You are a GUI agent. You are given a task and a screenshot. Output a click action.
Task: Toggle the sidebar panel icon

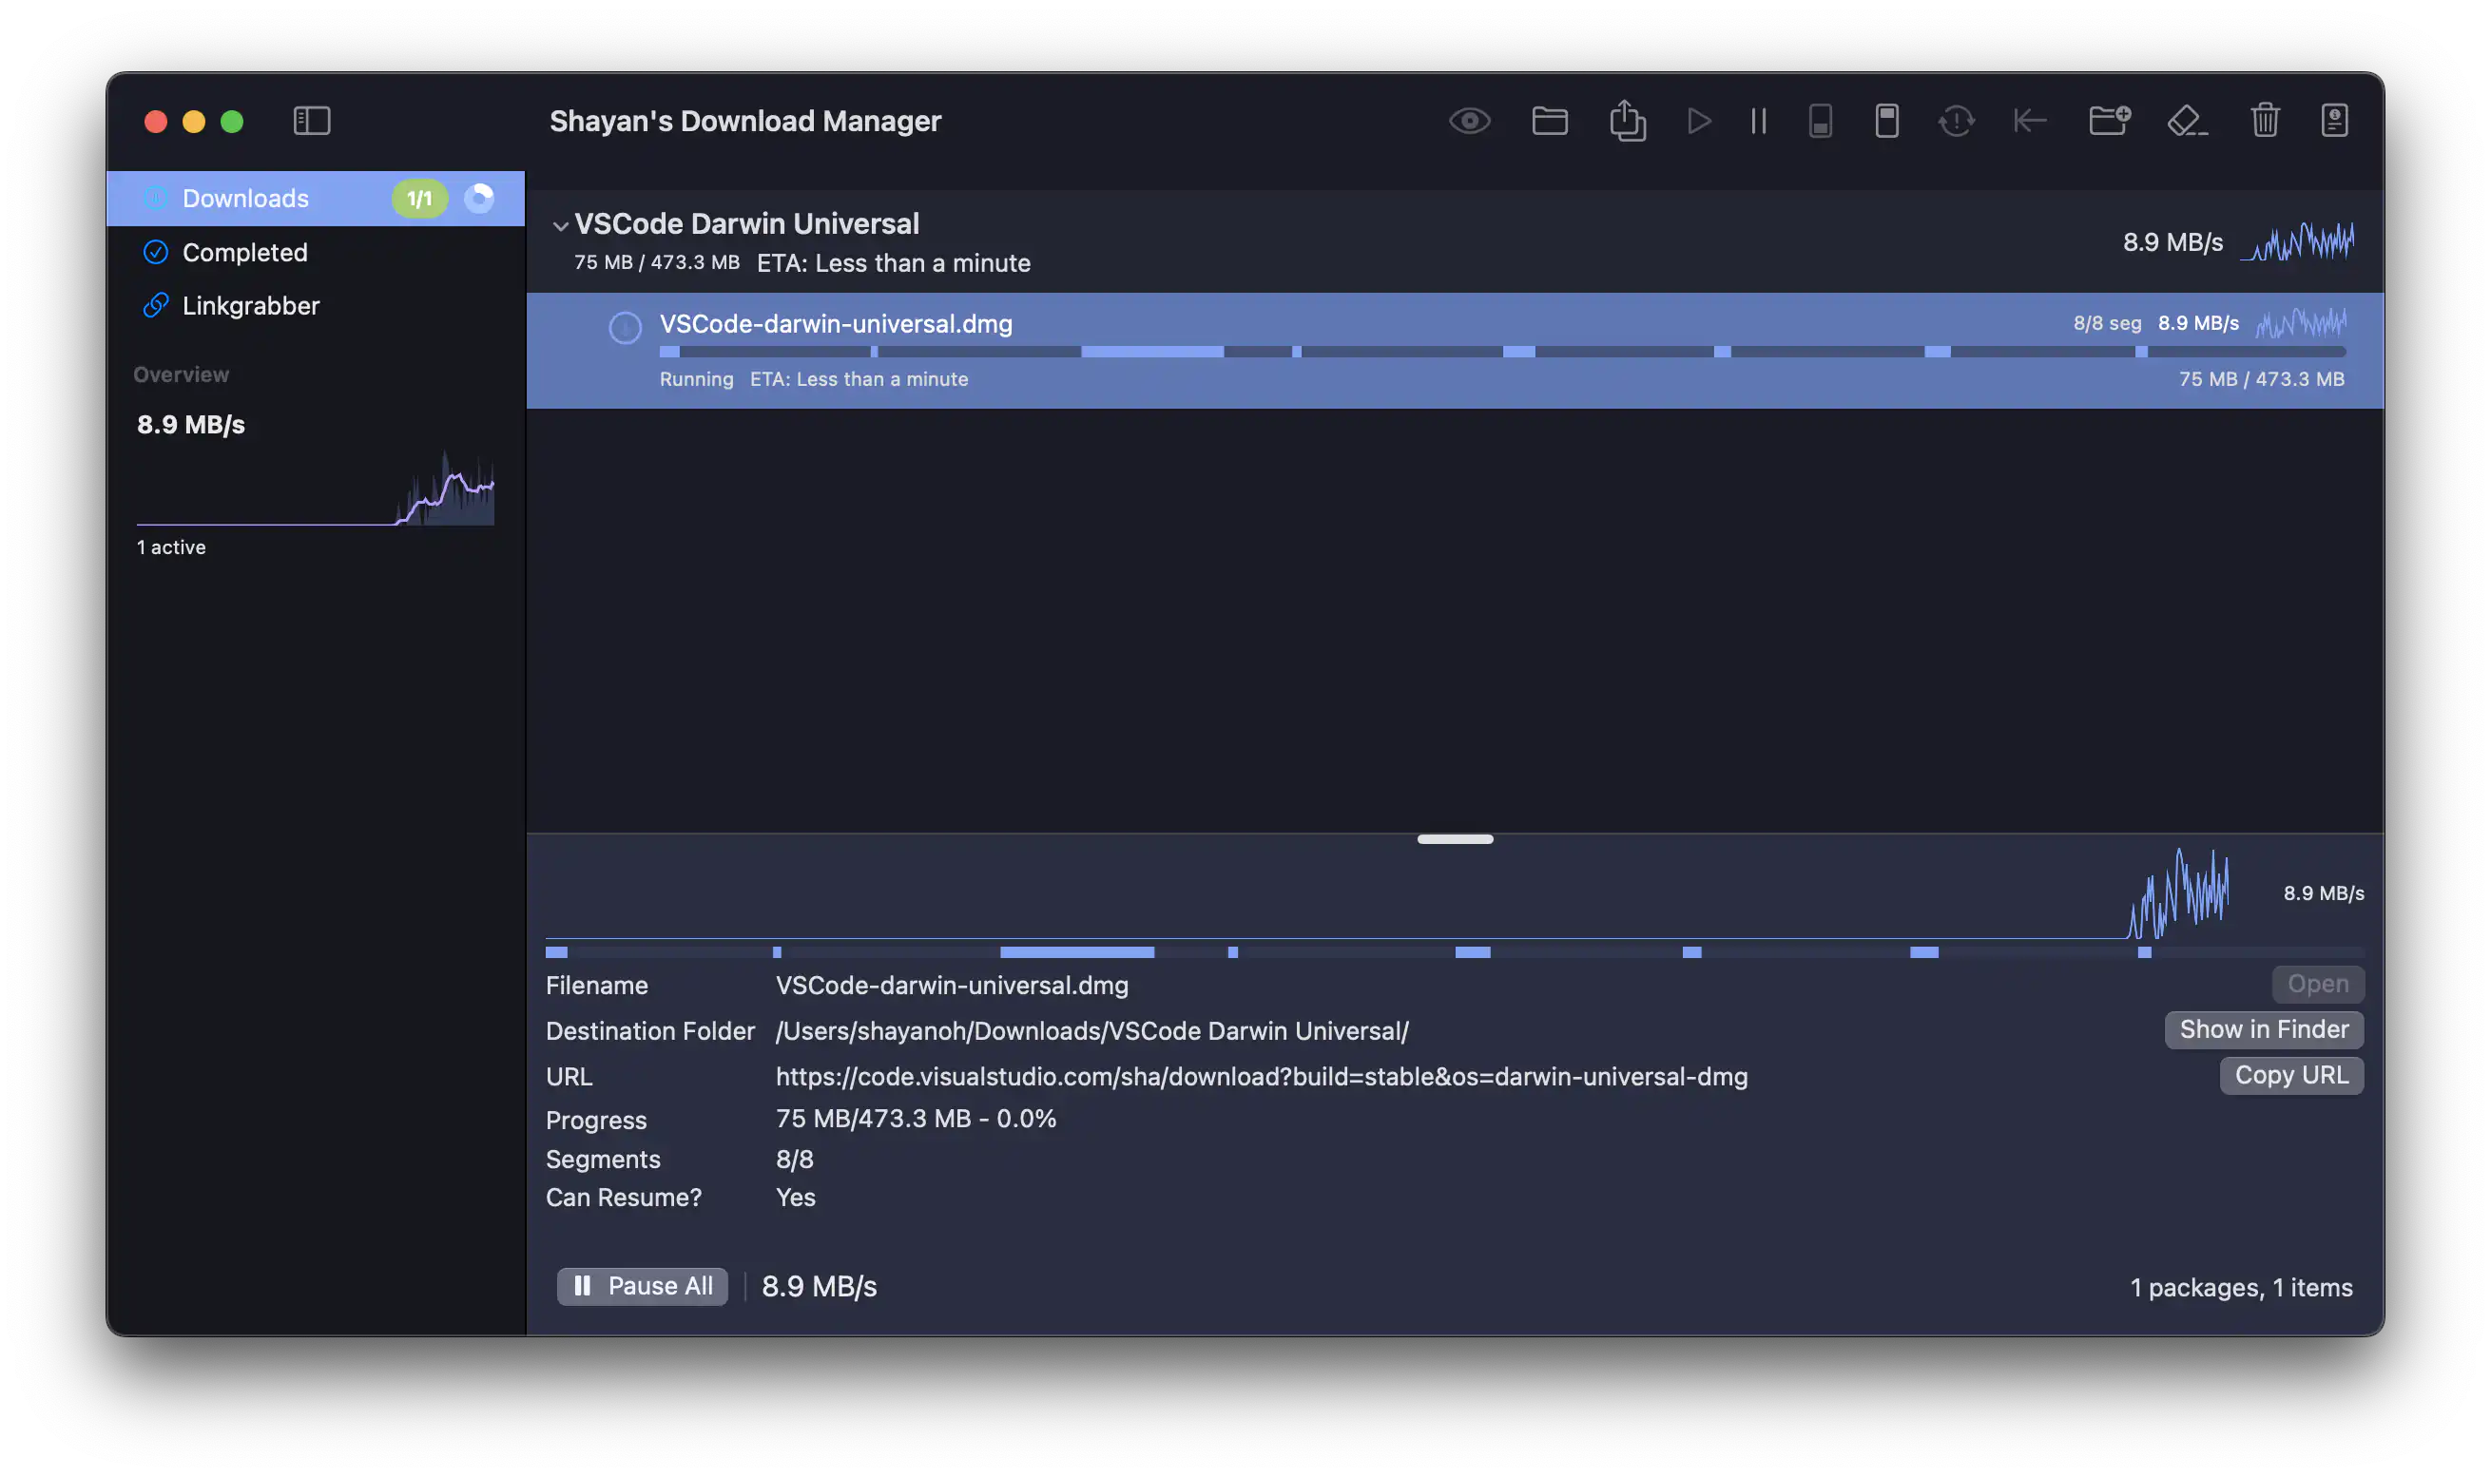pyautogui.click(x=312, y=121)
